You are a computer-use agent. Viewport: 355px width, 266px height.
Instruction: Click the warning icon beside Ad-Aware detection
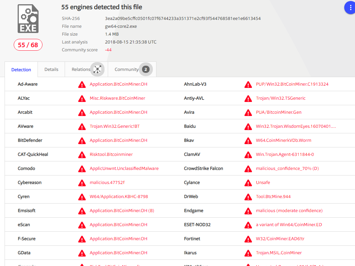[82, 85]
